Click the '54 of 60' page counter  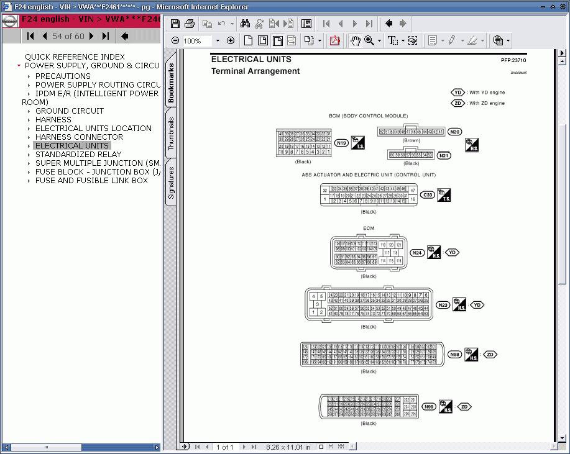click(68, 36)
